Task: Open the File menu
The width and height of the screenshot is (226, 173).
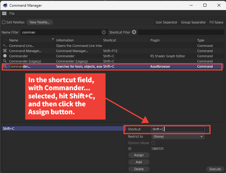Action: pyautogui.click(x=12, y=13)
